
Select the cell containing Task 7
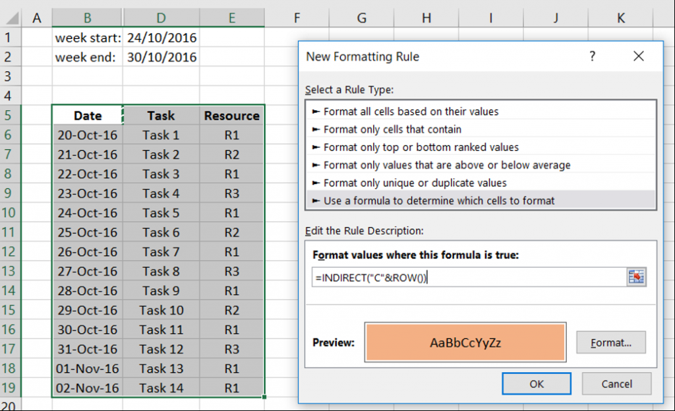[161, 251]
